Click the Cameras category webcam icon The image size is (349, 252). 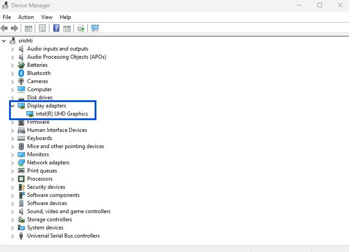pos(21,81)
